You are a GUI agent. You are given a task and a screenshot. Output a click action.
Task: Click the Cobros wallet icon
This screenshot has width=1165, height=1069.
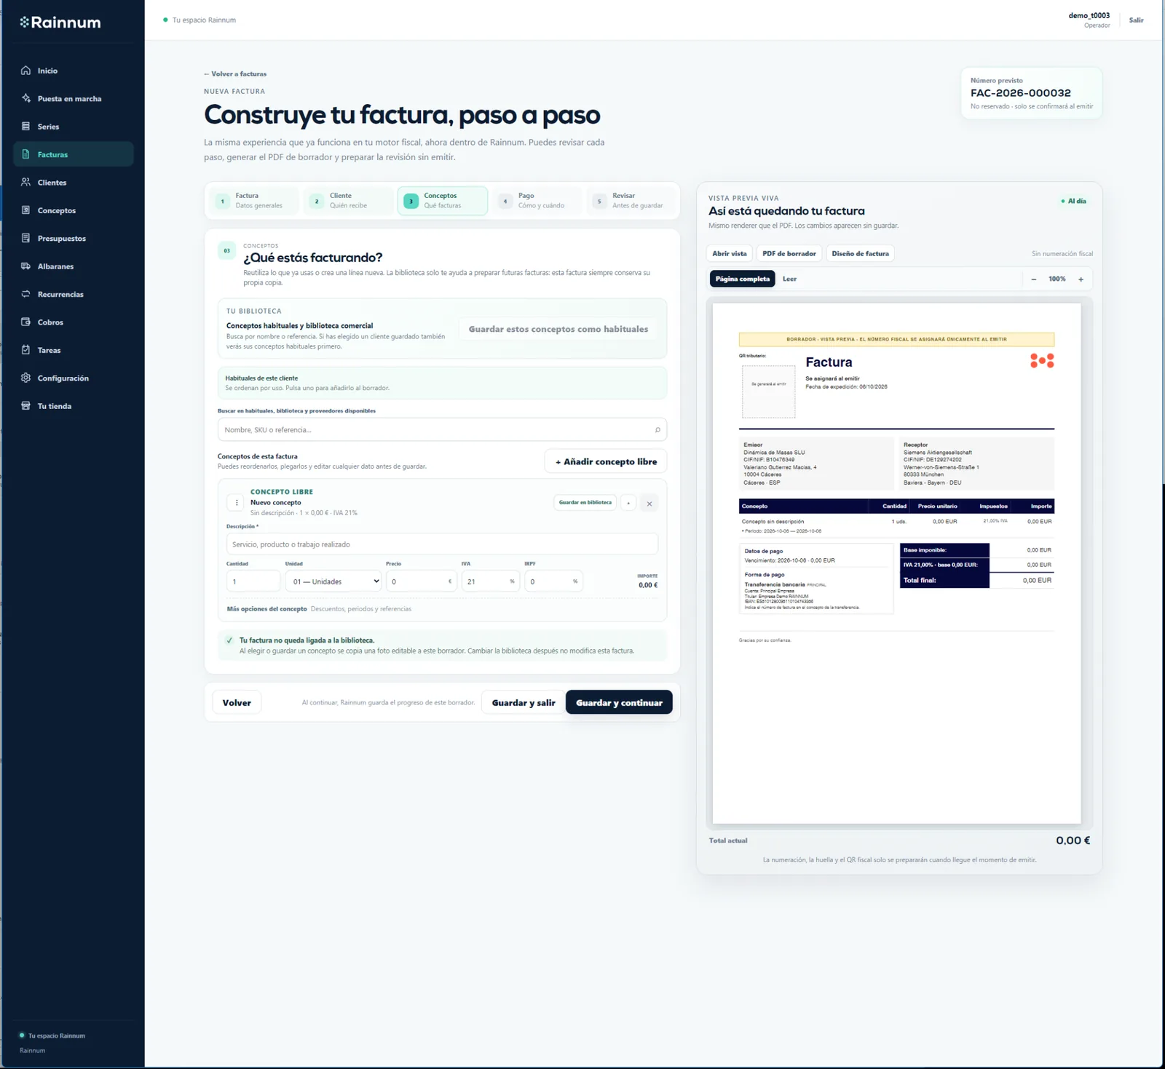[26, 322]
